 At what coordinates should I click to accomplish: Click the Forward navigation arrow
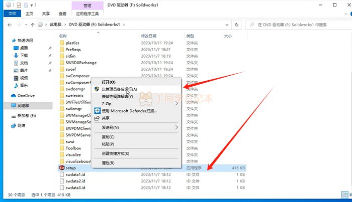[19, 25]
